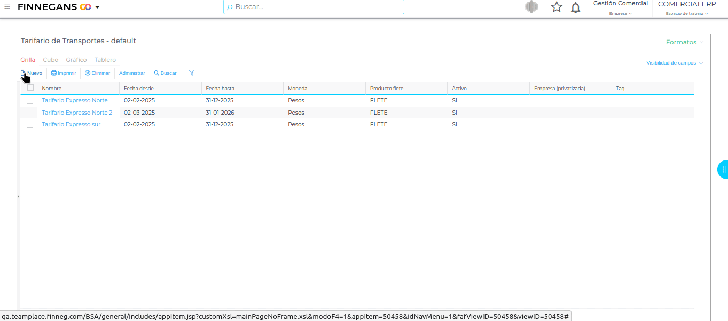728x321 pixels.
Task: Click the audio waveform assistant icon
Action: tap(531, 7)
